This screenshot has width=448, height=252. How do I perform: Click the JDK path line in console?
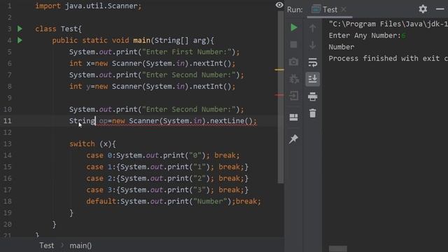tap(388, 24)
